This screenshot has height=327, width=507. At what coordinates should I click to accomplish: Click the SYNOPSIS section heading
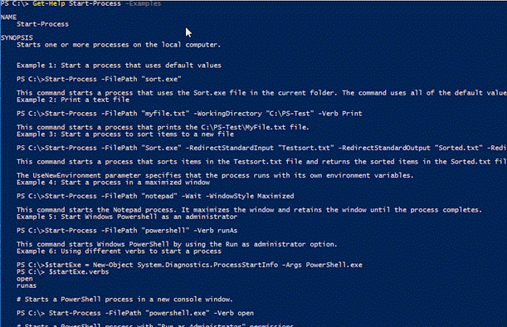[x=17, y=38]
